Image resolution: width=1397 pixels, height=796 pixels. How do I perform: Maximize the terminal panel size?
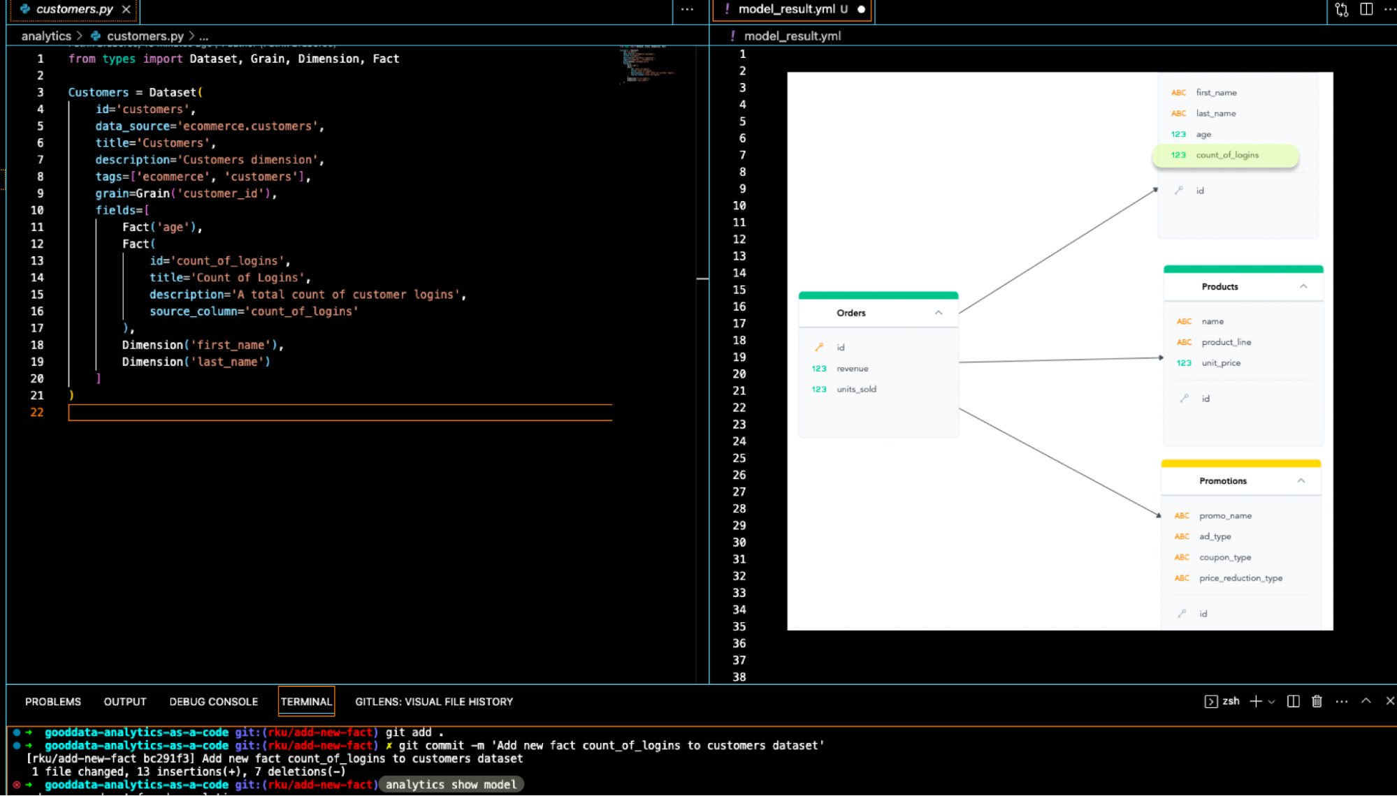[1366, 701]
